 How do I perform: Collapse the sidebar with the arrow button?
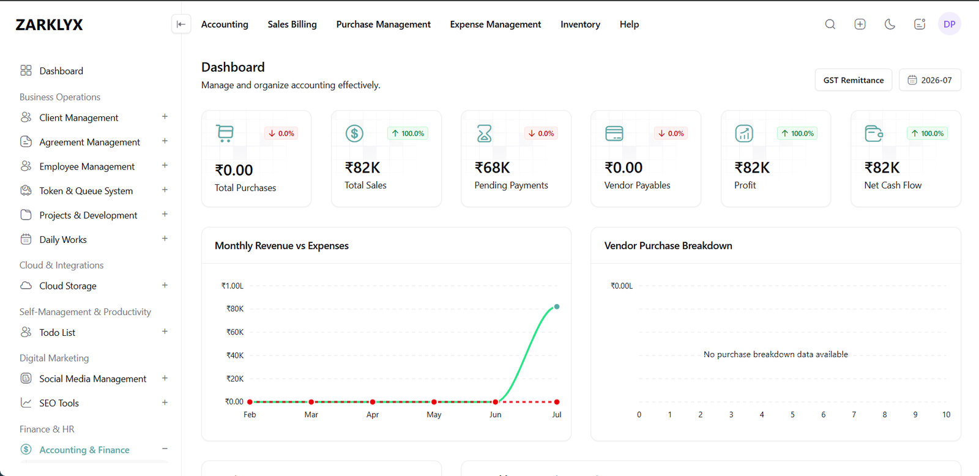click(x=181, y=24)
